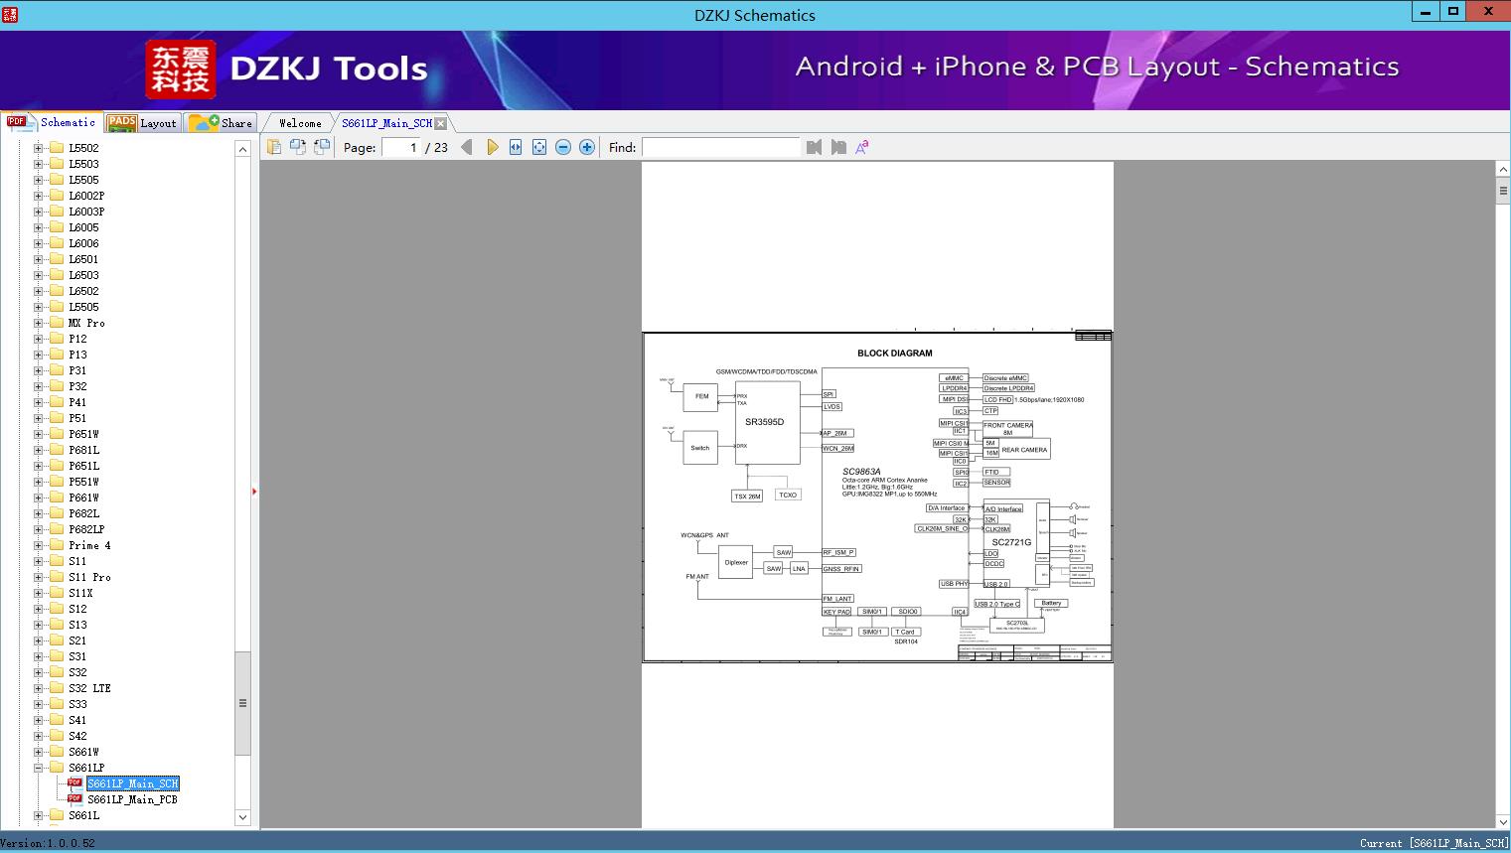Switch to the Welcome tab

coord(300,123)
